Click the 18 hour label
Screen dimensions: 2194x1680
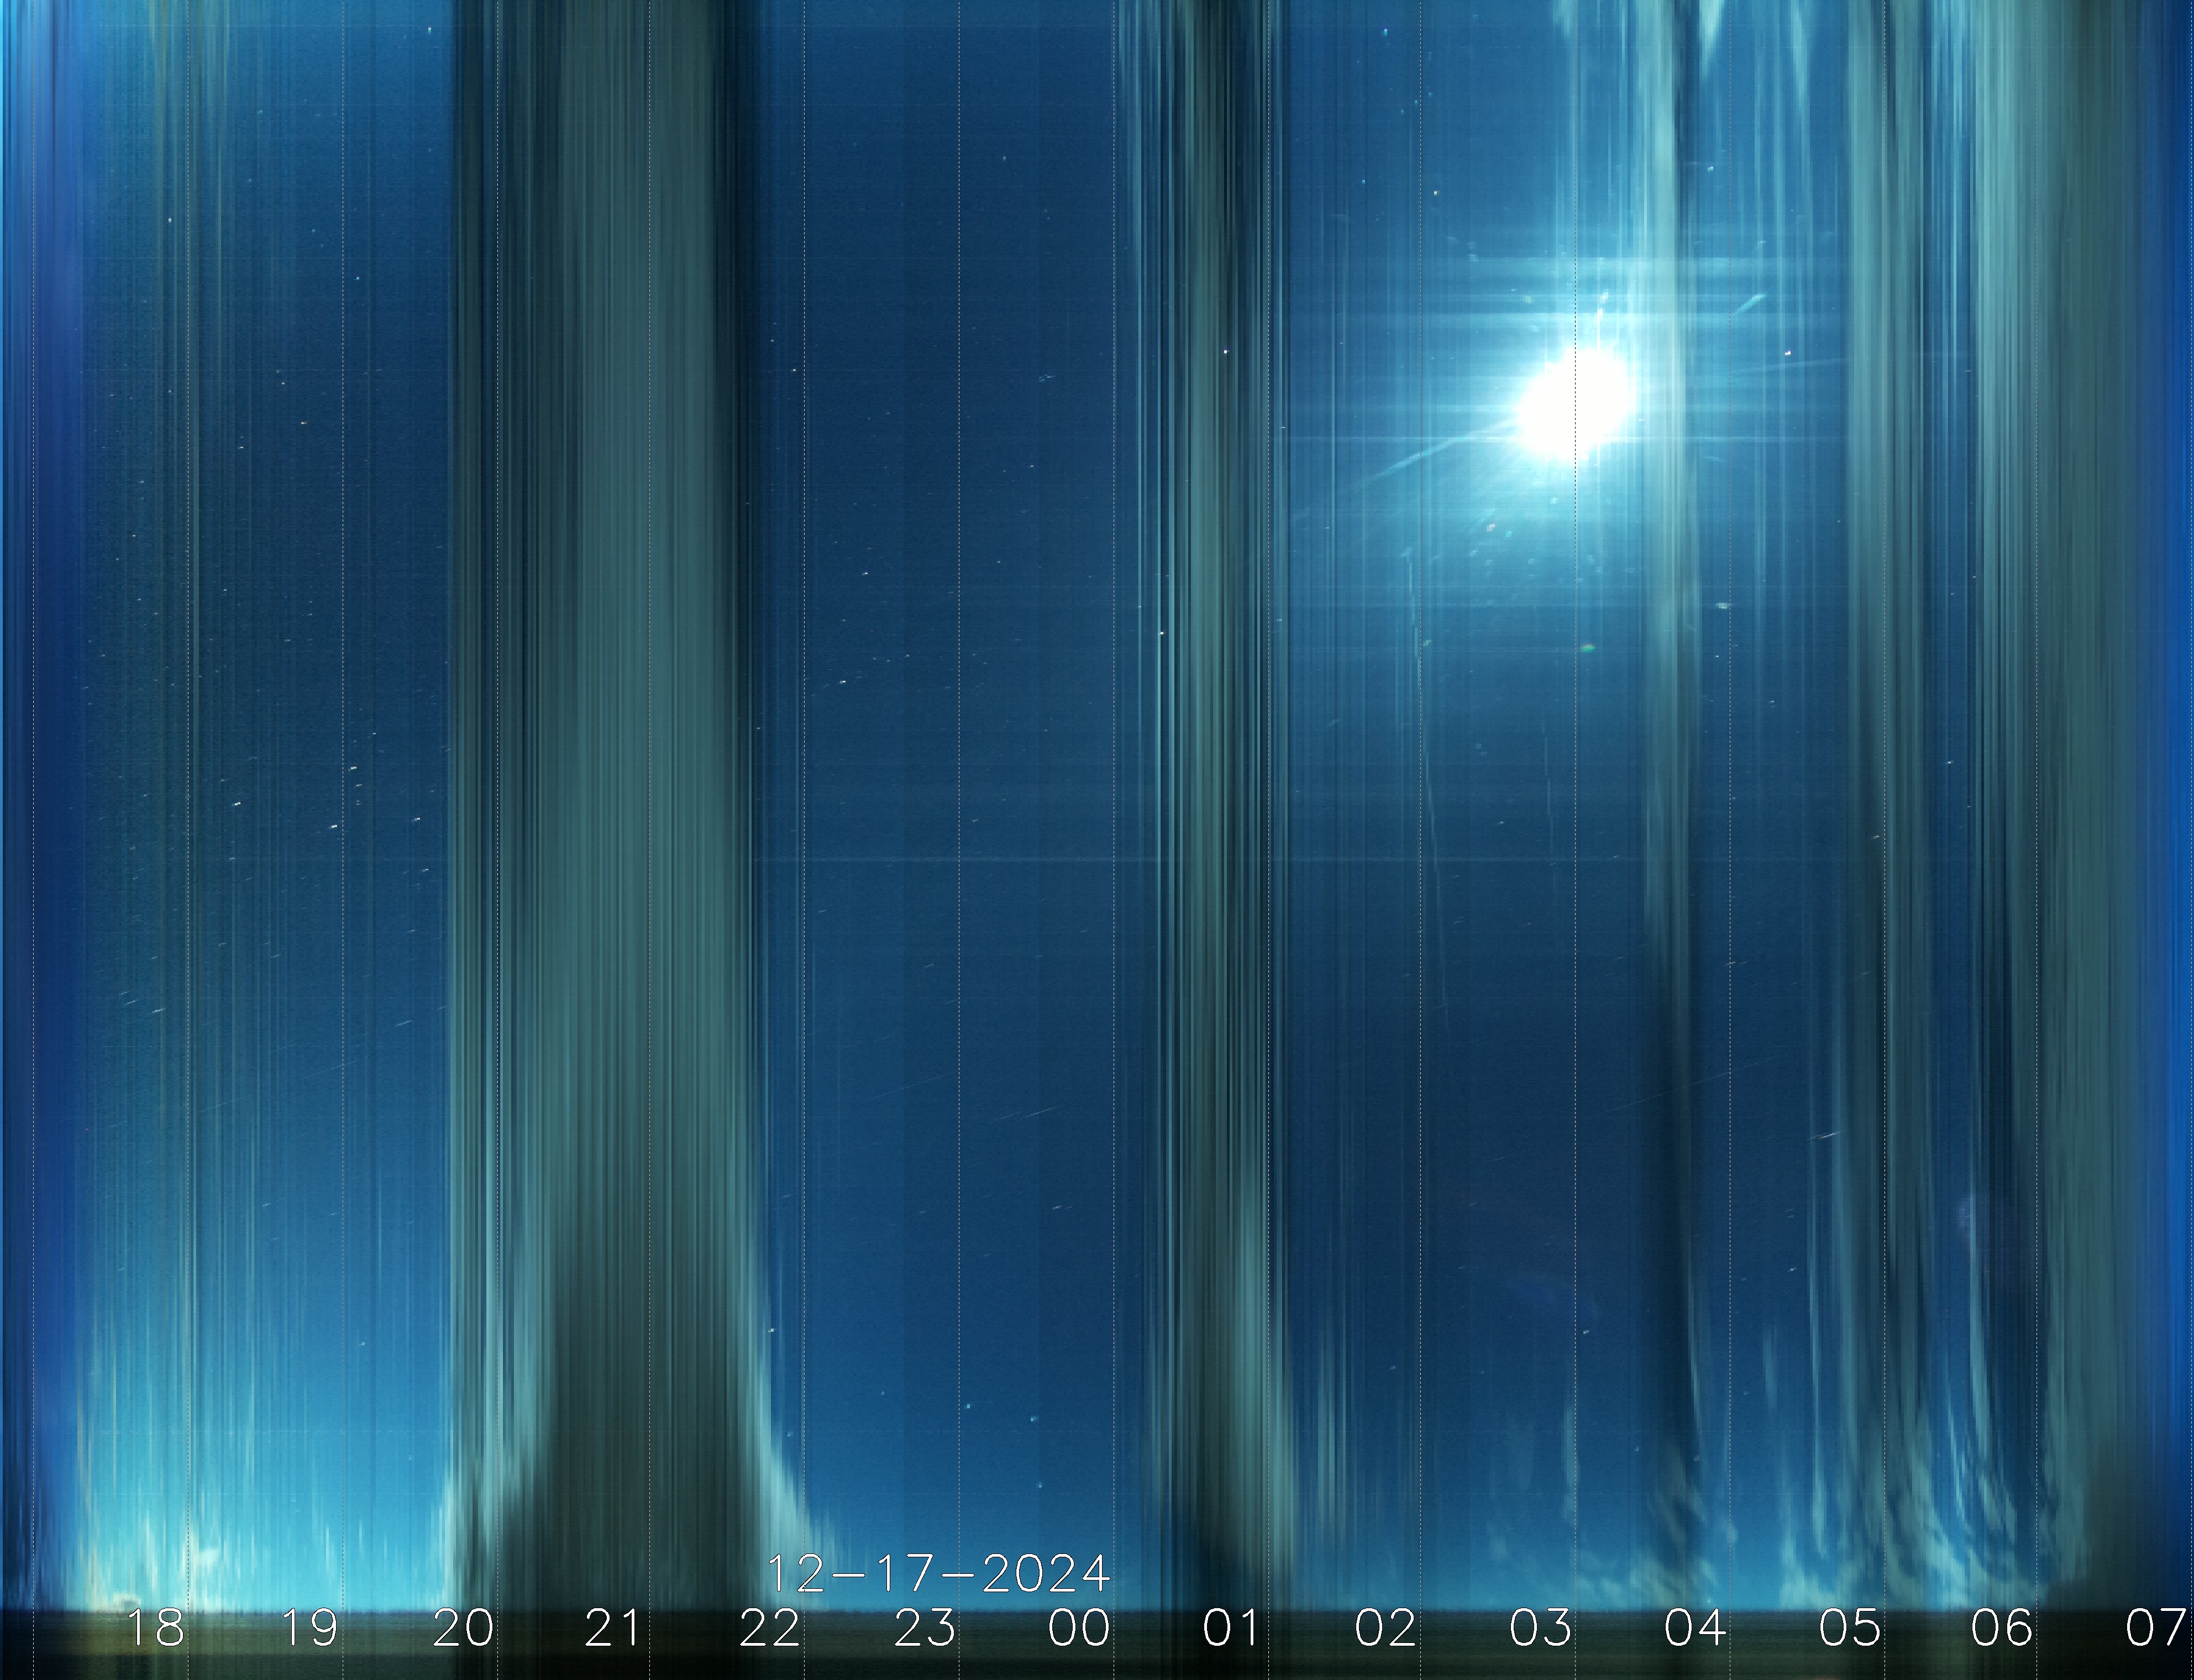(156, 1628)
